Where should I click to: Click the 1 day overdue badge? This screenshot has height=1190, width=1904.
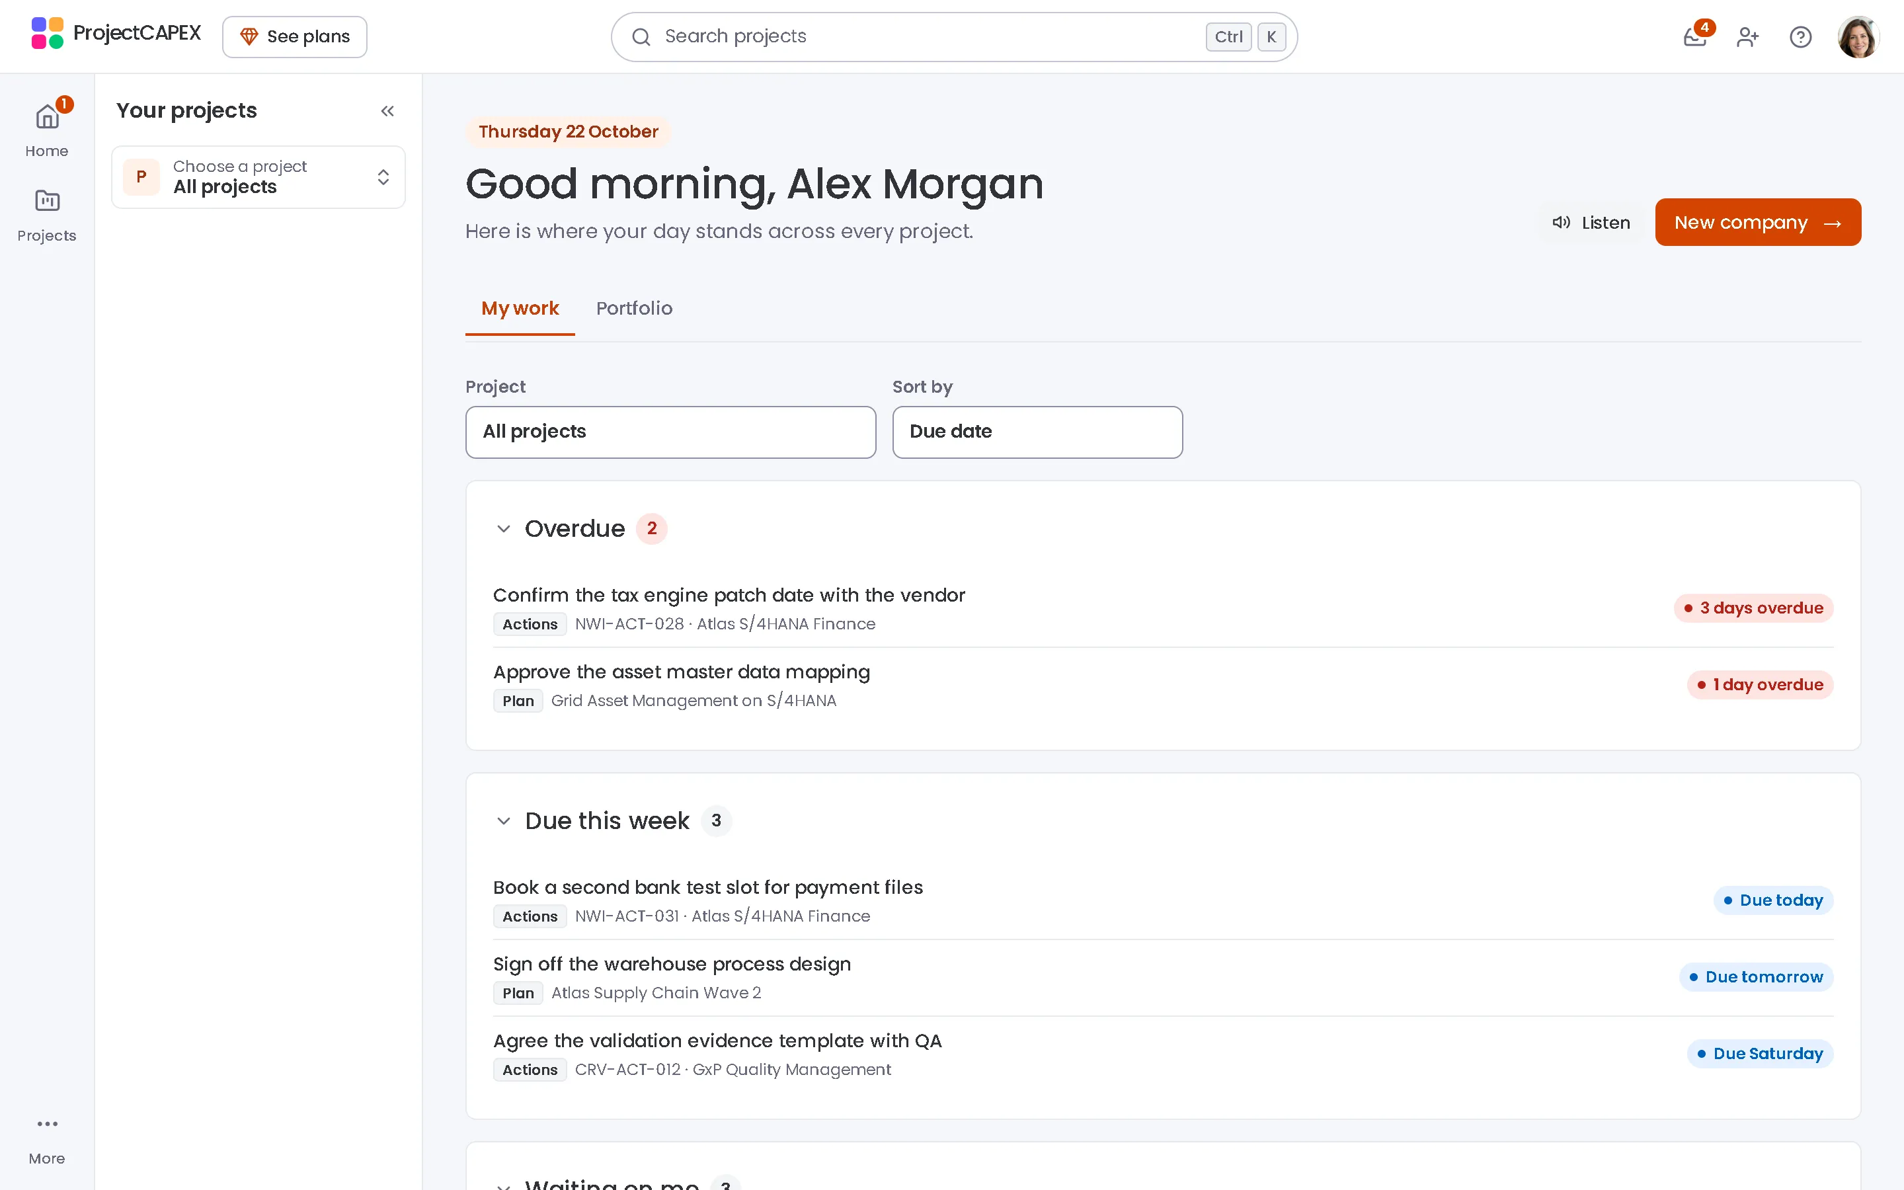[1760, 685]
